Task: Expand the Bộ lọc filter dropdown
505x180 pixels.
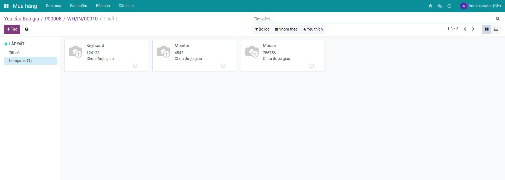Action: (262, 29)
